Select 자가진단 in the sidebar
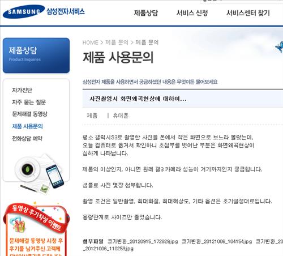Screen dimensions: 283x256 pyautogui.click(x=22, y=90)
